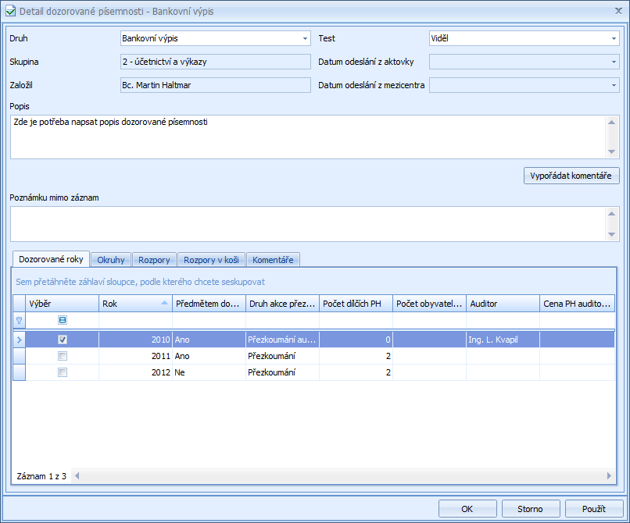Viewport: 630px width, 523px height.
Task: Open the Druh dropdown
Action: (x=305, y=38)
